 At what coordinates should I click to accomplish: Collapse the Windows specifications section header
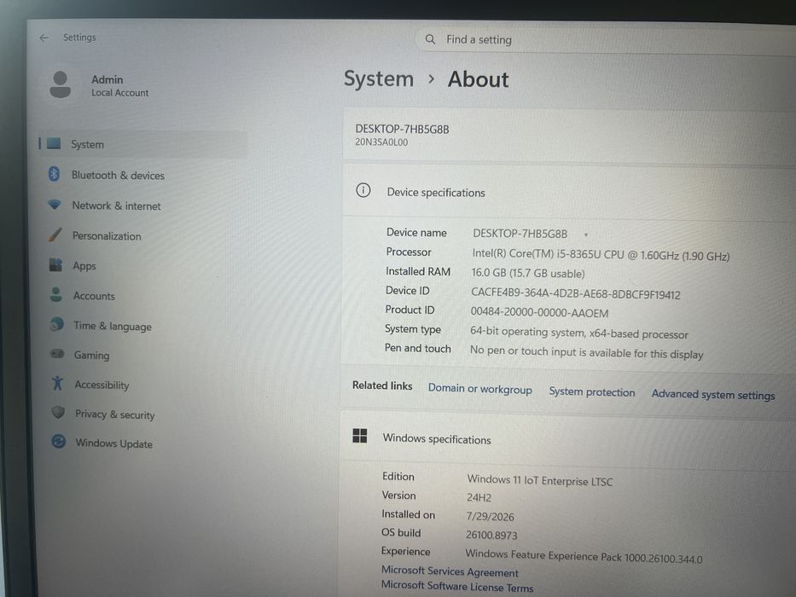(567, 439)
